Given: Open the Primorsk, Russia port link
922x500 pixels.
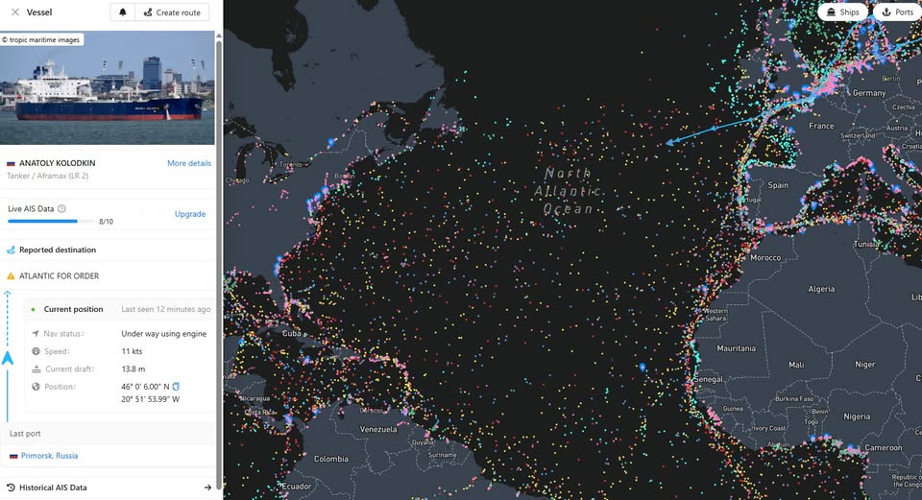Looking at the screenshot, I should [x=49, y=455].
